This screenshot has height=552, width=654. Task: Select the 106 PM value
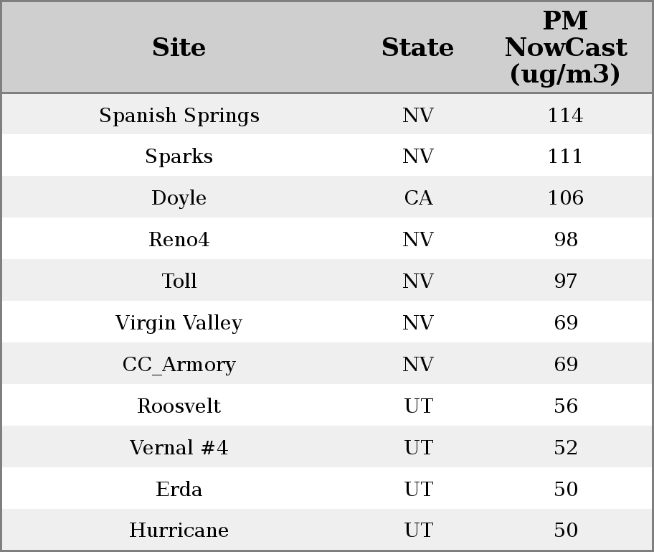[565, 198]
